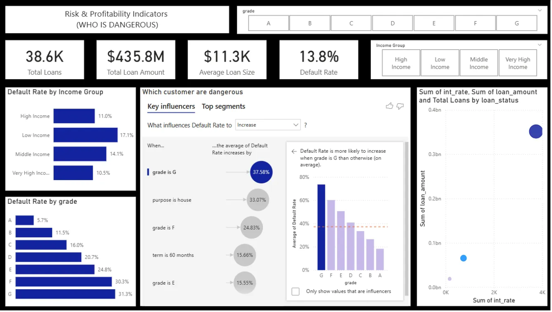Click the 'Sum of int_rate' axis label

click(x=494, y=301)
